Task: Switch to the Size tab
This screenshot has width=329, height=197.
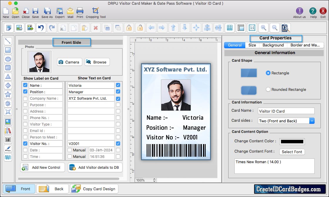Action: coord(252,45)
